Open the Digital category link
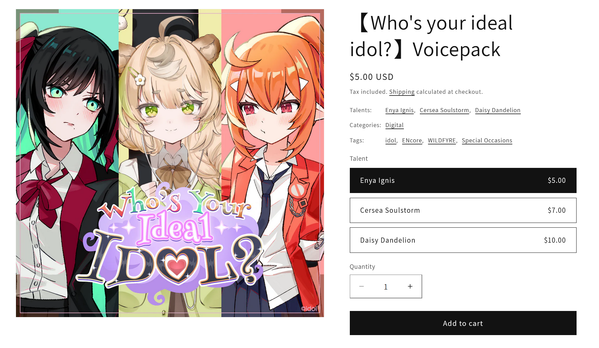This screenshot has height=348, width=599. (x=394, y=125)
